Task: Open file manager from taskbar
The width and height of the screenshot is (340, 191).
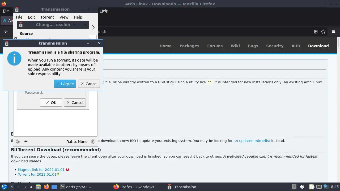Action: click(38, 187)
